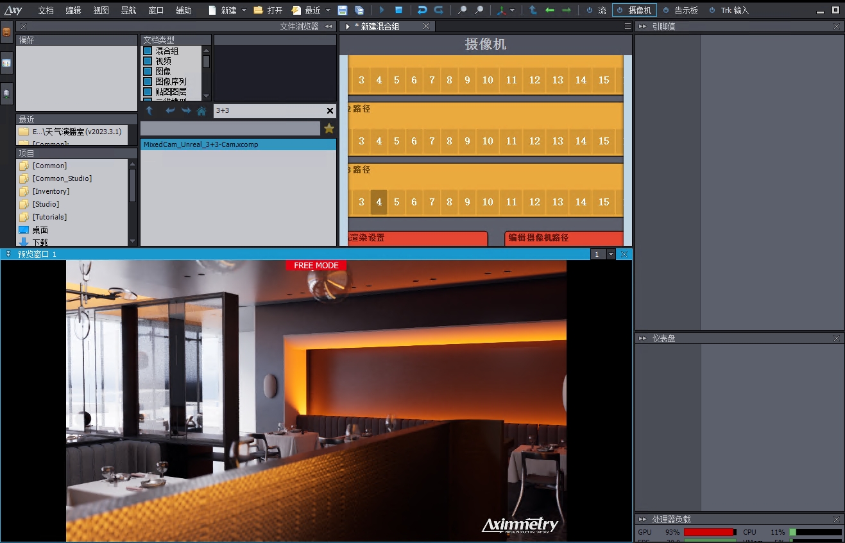Open the 打开 folder icon in toolbar
Image resolution: width=845 pixels, height=543 pixels.
(x=258, y=10)
